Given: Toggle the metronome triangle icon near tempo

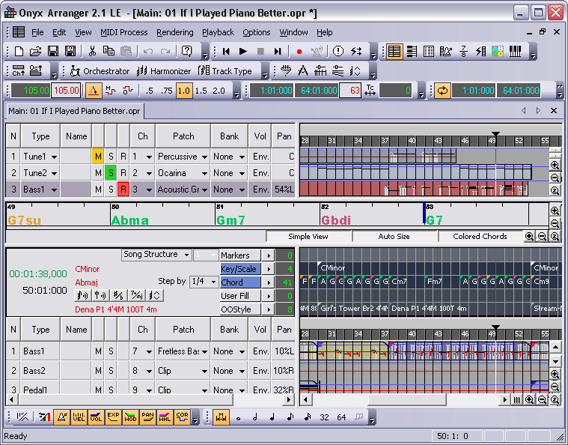Looking at the screenshot, I should (x=94, y=91).
